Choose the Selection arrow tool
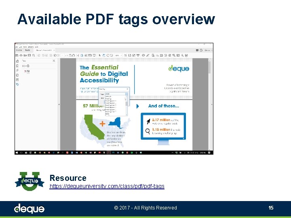291x218 pixels. 100,55
